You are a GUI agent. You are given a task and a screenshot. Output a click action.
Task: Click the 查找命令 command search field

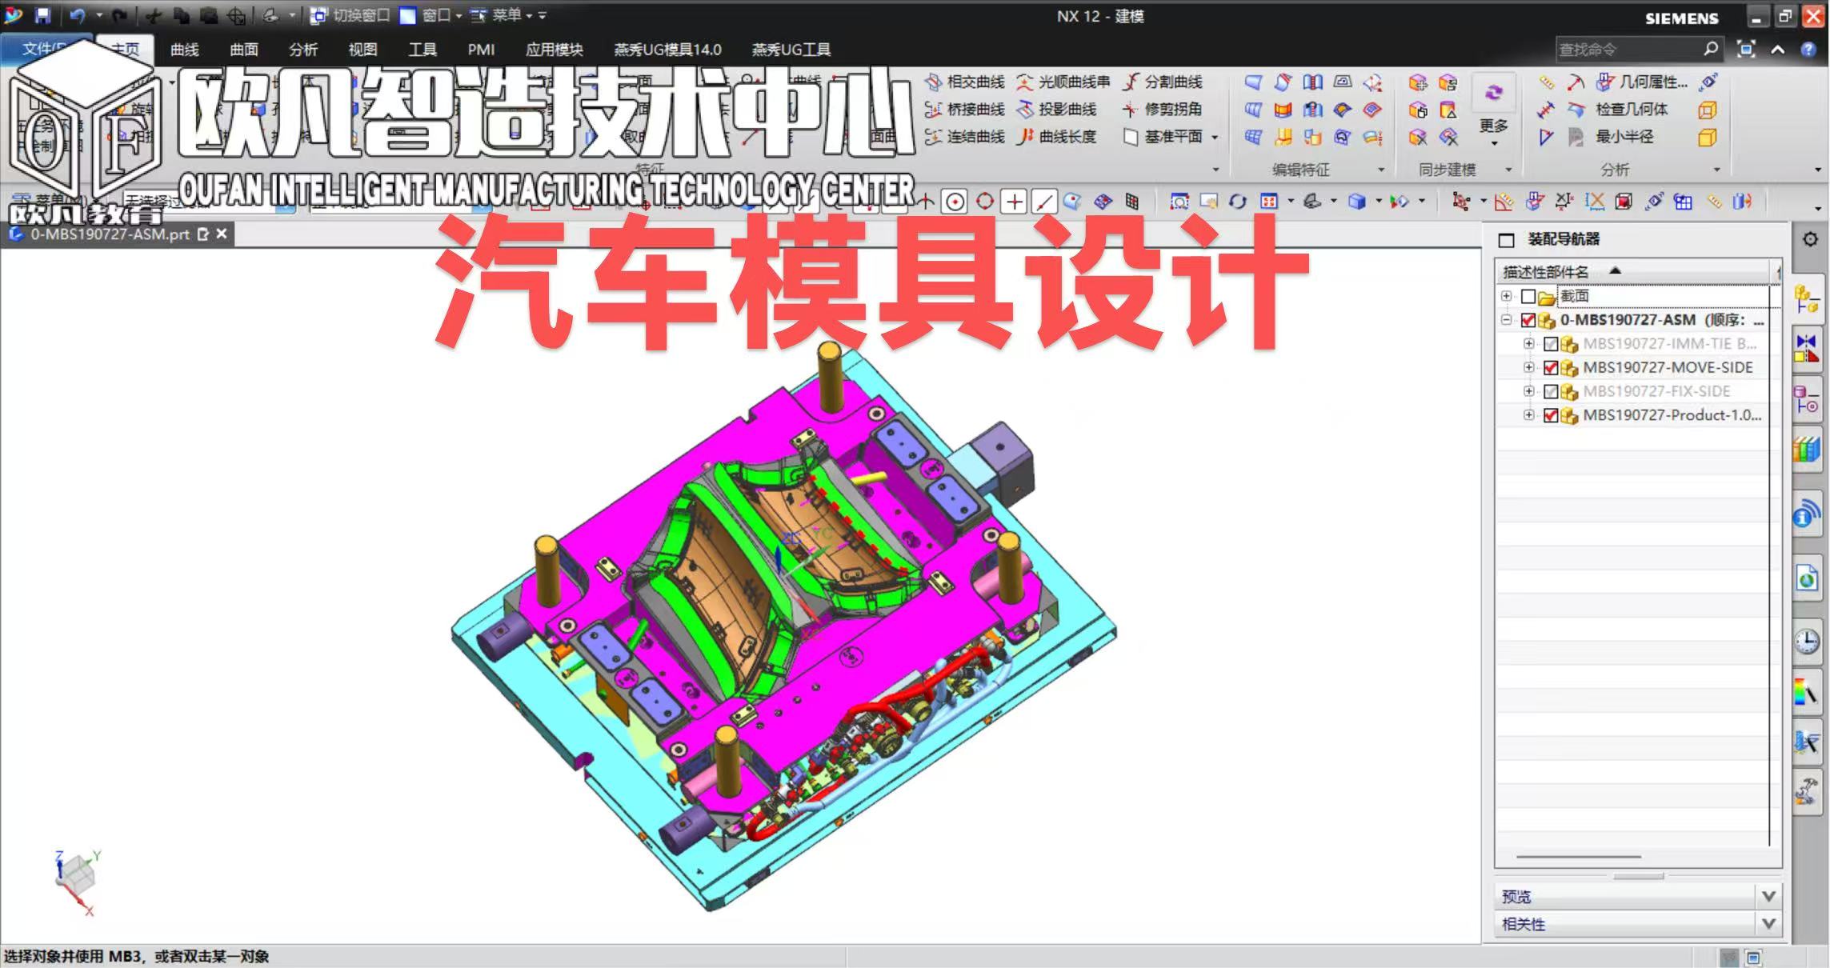coord(1624,50)
